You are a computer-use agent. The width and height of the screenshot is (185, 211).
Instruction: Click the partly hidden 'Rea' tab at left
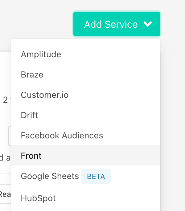coord(5,194)
